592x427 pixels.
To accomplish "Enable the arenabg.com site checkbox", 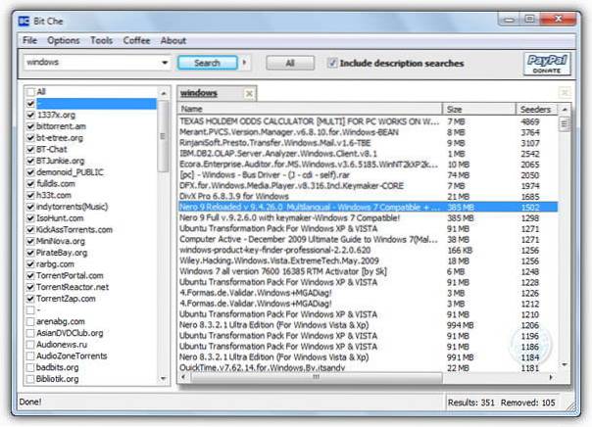I will [30, 320].
